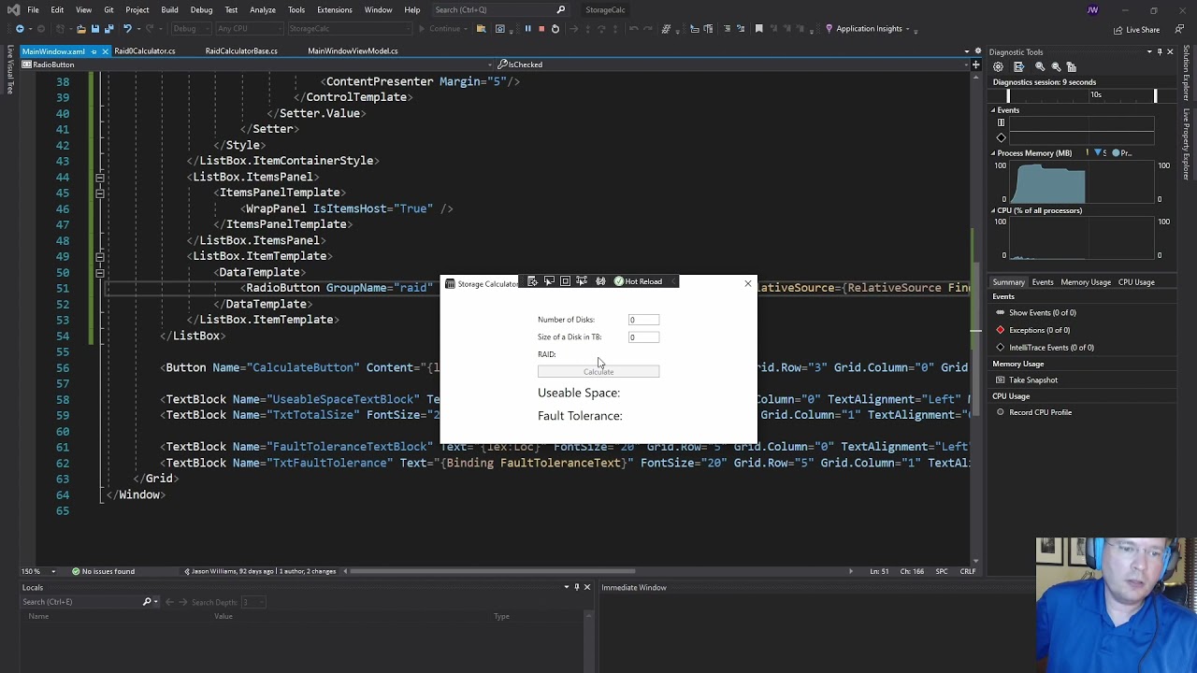
Task: Click Diagnostic Tools export session icon
Action: tap(1018, 67)
